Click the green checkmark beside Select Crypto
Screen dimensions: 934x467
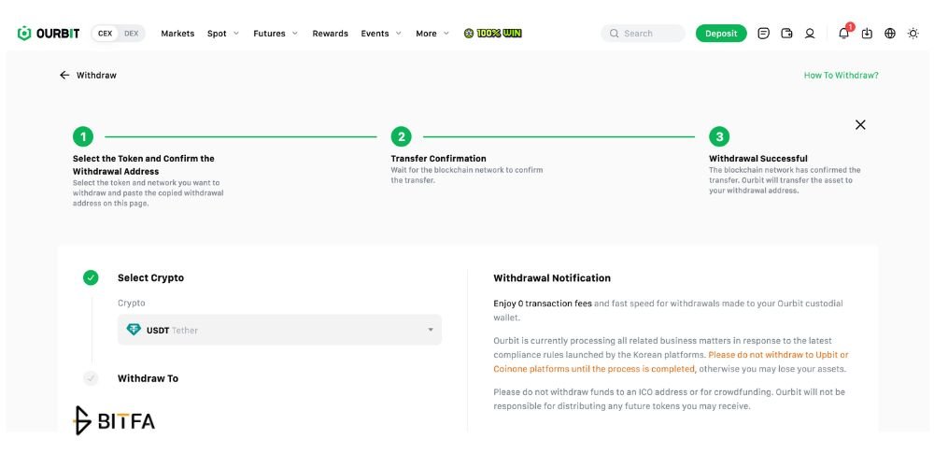click(x=91, y=277)
